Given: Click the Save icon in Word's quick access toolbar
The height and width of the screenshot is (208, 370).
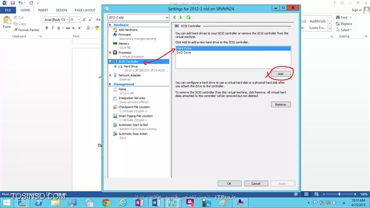Looking at the screenshot, I should [x=13, y=3].
